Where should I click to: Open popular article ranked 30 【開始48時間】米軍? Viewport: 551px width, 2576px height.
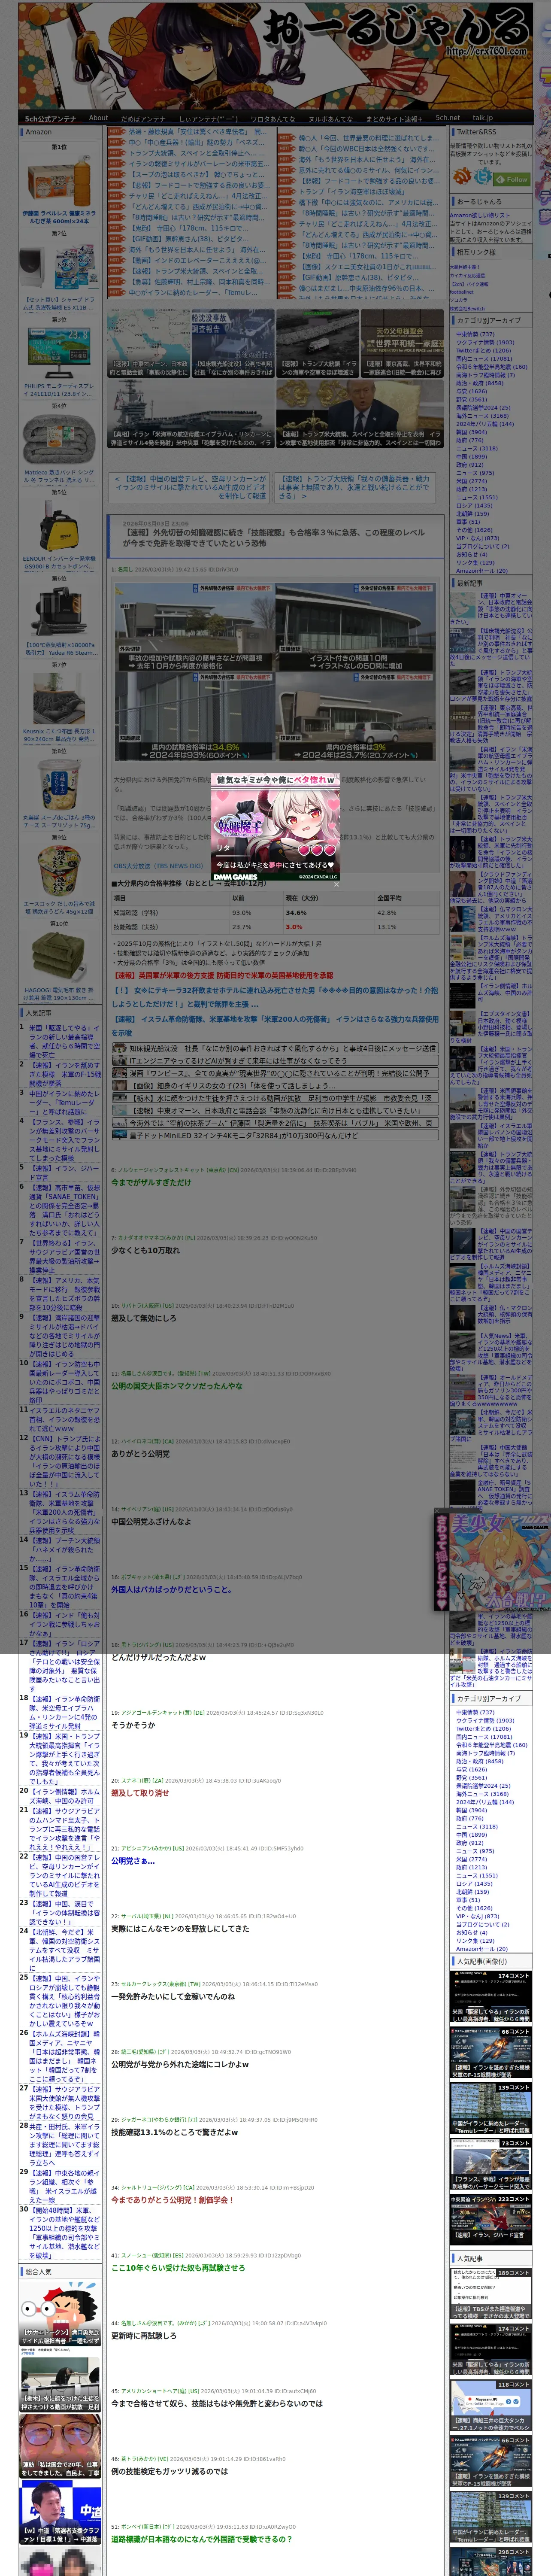65,2232
